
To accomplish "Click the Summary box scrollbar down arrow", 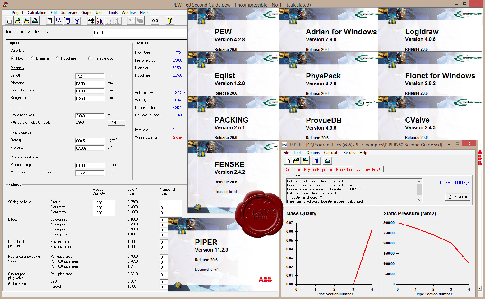I will [419, 200].
